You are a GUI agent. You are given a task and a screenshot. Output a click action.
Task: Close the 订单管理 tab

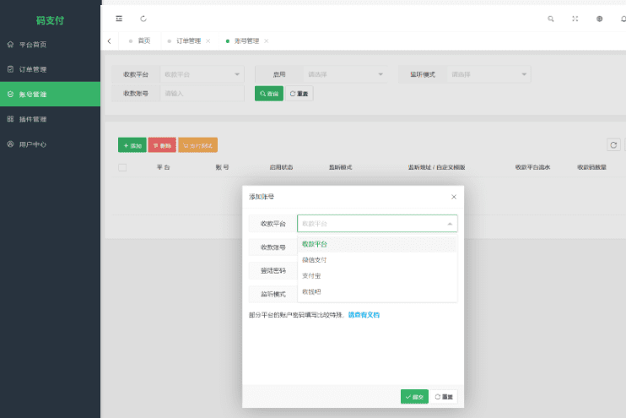click(208, 41)
